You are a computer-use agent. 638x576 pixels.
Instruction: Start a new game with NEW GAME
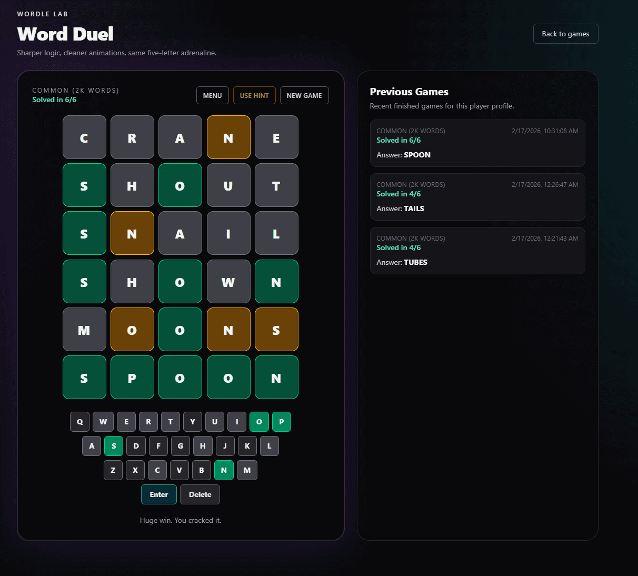pyautogui.click(x=304, y=95)
